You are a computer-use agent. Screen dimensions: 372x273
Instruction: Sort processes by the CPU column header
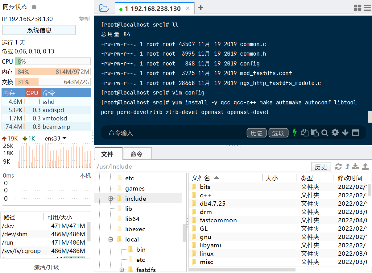click(32, 93)
